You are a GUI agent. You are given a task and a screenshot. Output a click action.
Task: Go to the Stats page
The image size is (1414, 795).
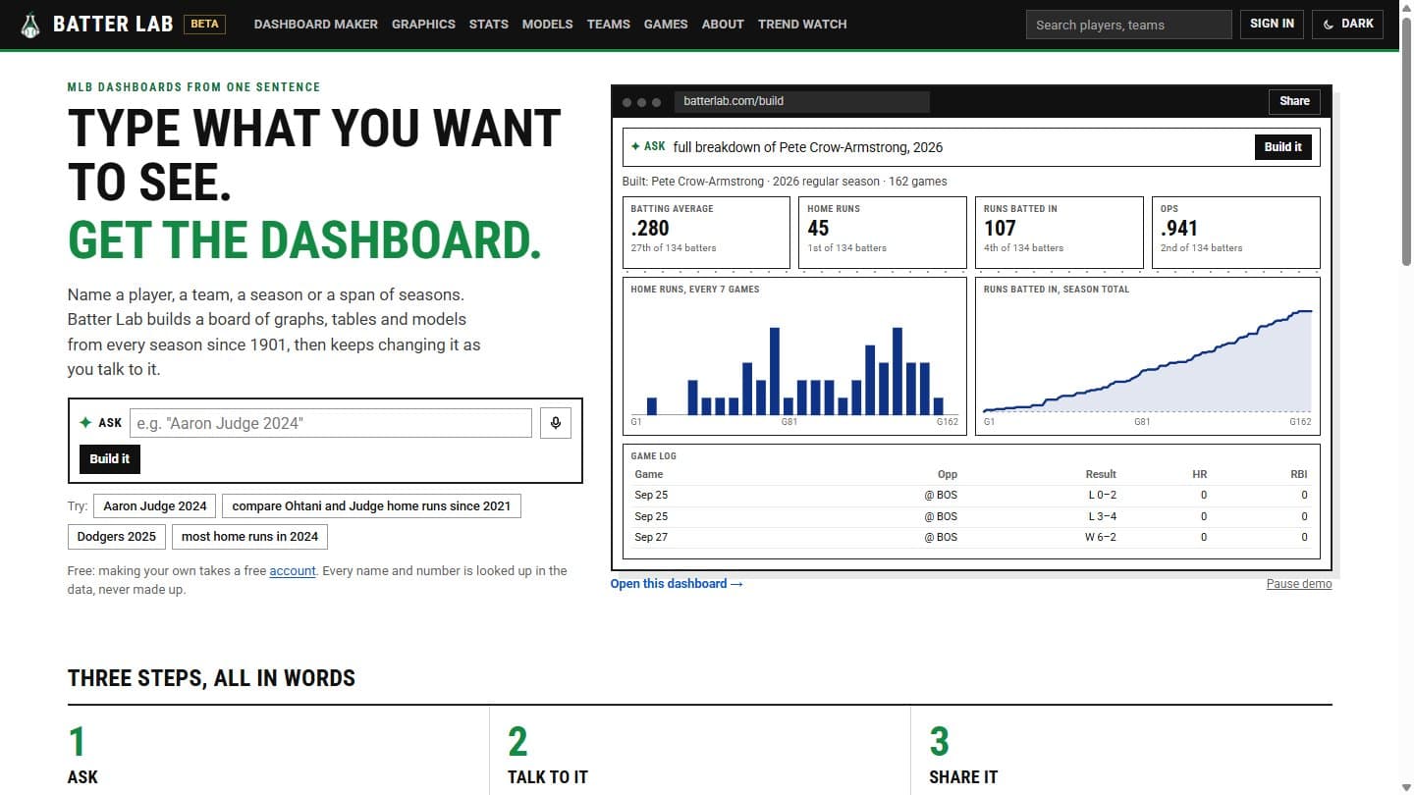(x=489, y=24)
